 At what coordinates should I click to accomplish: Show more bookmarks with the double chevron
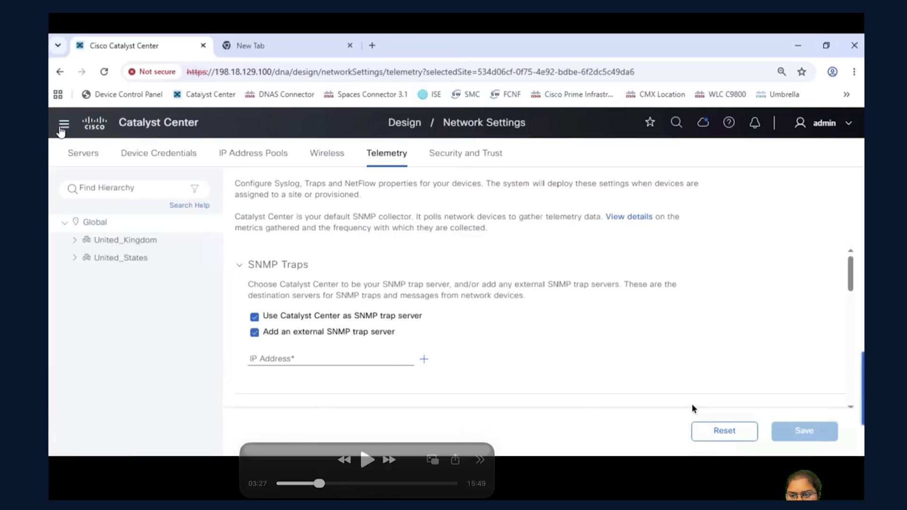pos(847,94)
